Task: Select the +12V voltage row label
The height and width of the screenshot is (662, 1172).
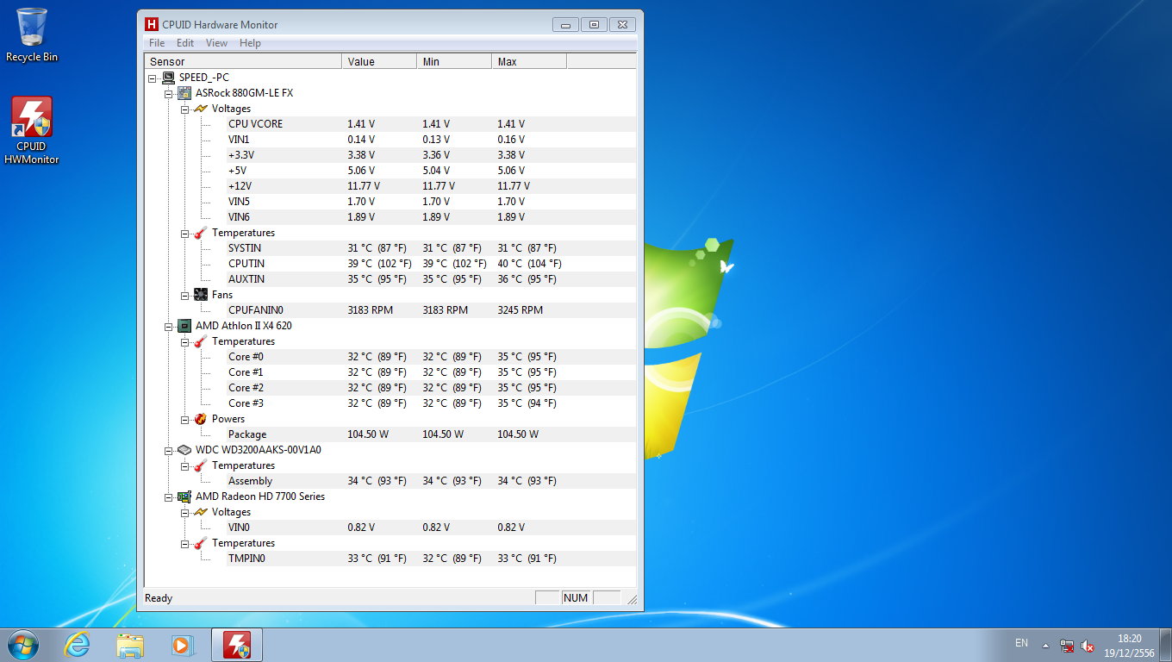Action: pyautogui.click(x=240, y=186)
